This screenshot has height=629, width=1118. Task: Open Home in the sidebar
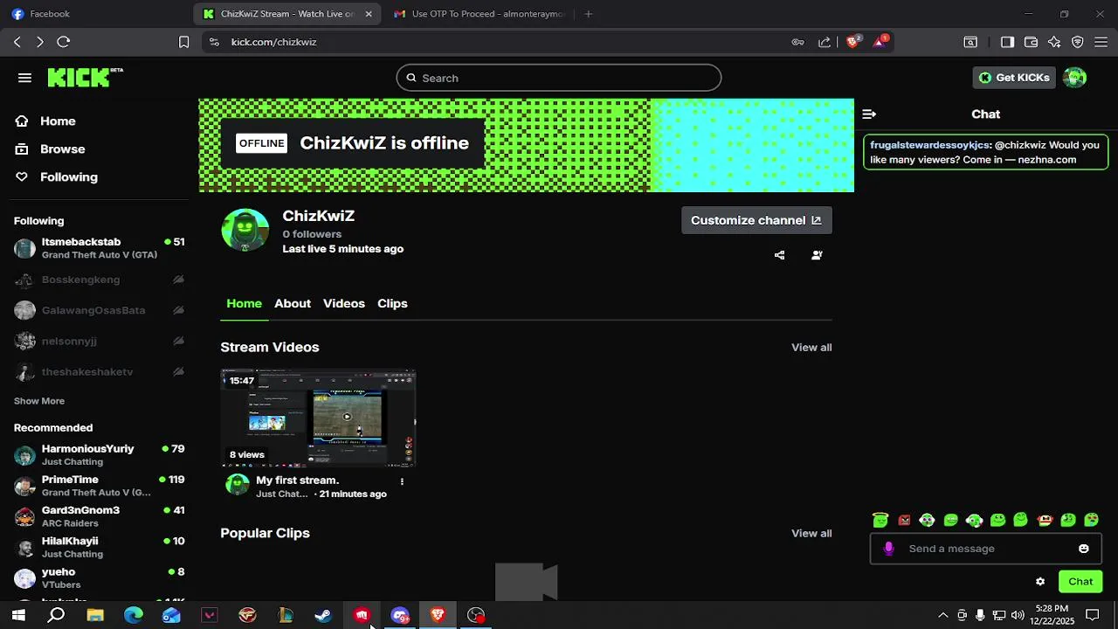point(58,121)
